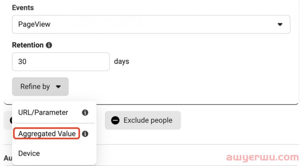
Task: Click the info icon next to Retention
Action: click(49, 45)
